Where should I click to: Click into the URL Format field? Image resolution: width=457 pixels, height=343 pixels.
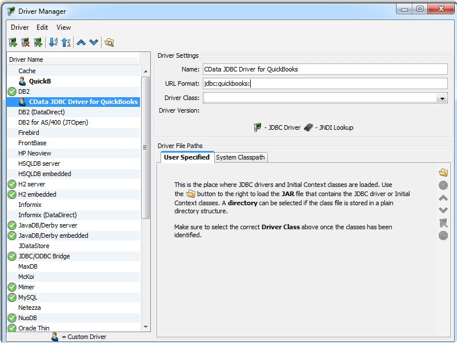(x=324, y=83)
